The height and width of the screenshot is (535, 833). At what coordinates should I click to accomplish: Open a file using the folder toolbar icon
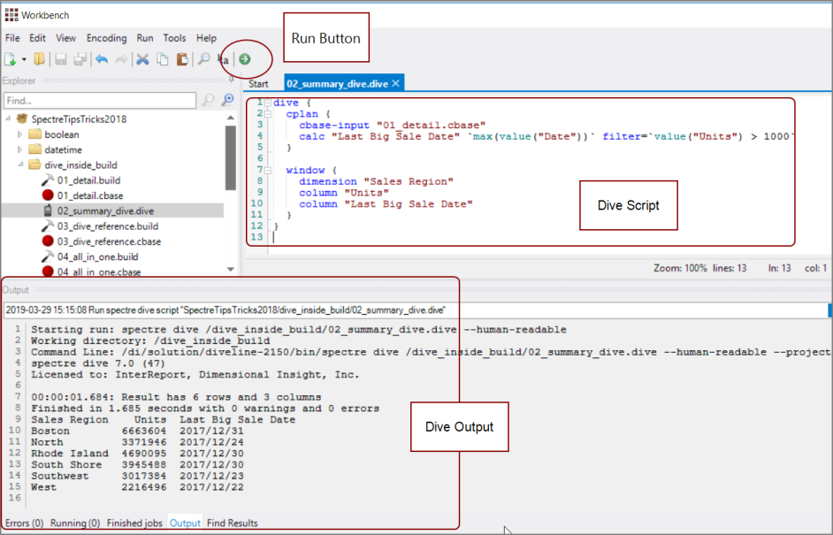pyautogui.click(x=38, y=59)
